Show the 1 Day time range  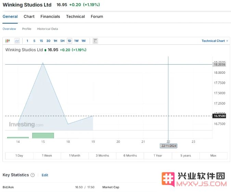click(x=19, y=155)
